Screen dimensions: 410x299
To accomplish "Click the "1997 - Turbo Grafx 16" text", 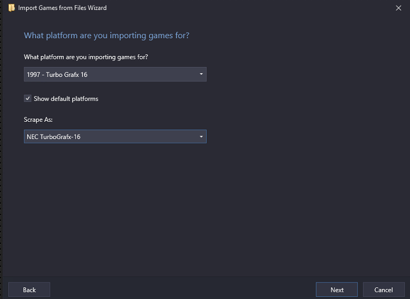I will 57,75.
